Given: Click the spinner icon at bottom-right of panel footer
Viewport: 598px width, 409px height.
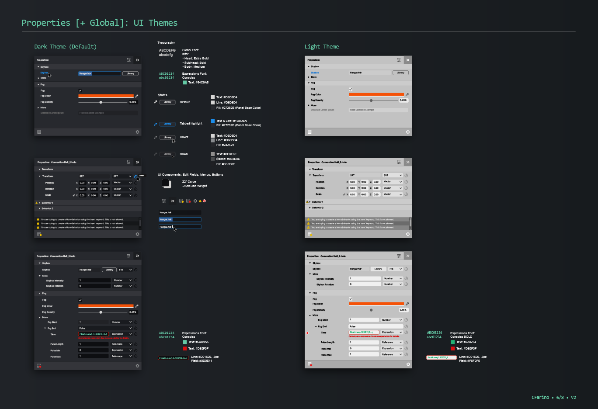Looking at the screenshot, I should [138, 365].
